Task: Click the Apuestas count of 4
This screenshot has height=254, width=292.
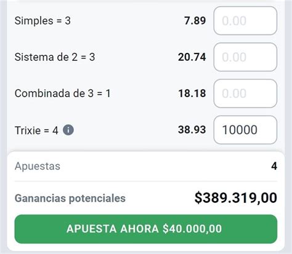Action: click(274, 166)
